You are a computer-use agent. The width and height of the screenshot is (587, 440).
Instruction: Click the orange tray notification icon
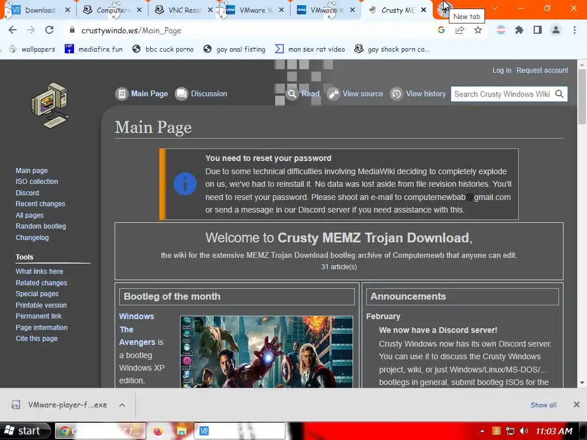click(496, 431)
